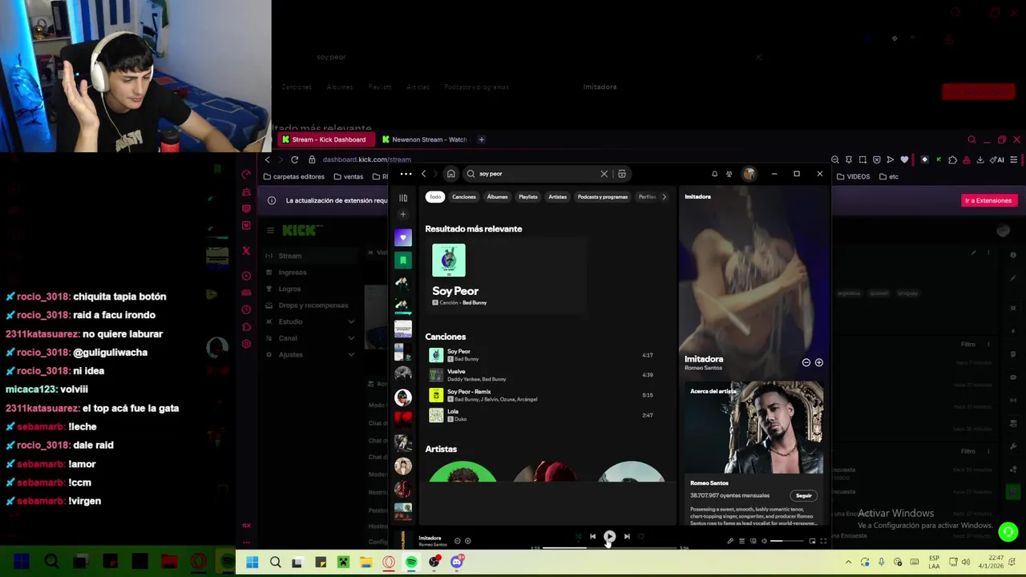Add Imitadora to library in side panel
The height and width of the screenshot is (577, 1026).
pos(818,362)
